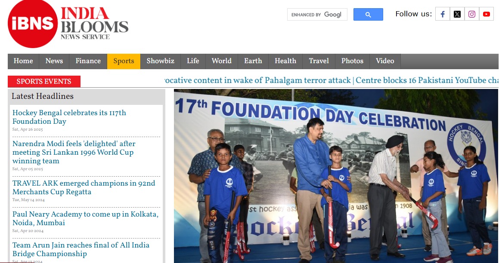Read Hockey Bengal 117th Foundation Day headline
The height and width of the screenshot is (263, 499).
coord(69,117)
